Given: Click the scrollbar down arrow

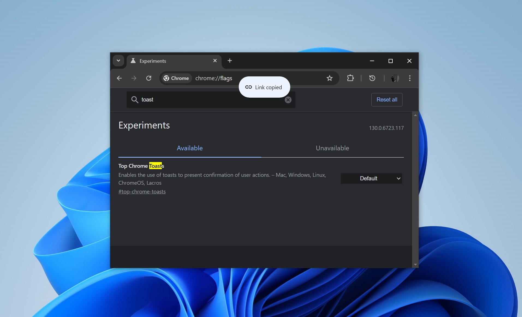Looking at the screenshot, I should tap(415, 264).
